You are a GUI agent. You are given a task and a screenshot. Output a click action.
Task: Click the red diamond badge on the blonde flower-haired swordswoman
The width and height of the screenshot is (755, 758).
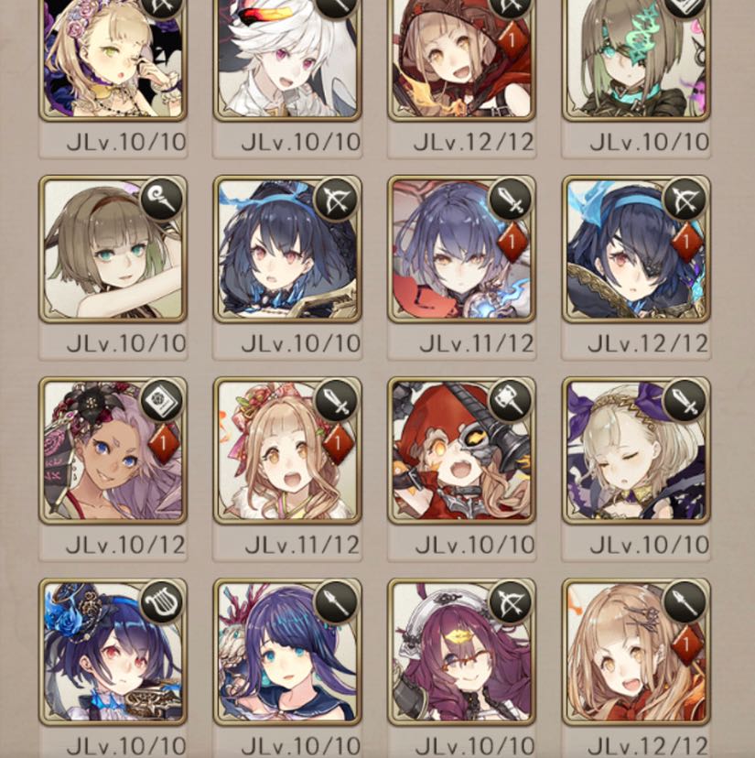[338, 443]
